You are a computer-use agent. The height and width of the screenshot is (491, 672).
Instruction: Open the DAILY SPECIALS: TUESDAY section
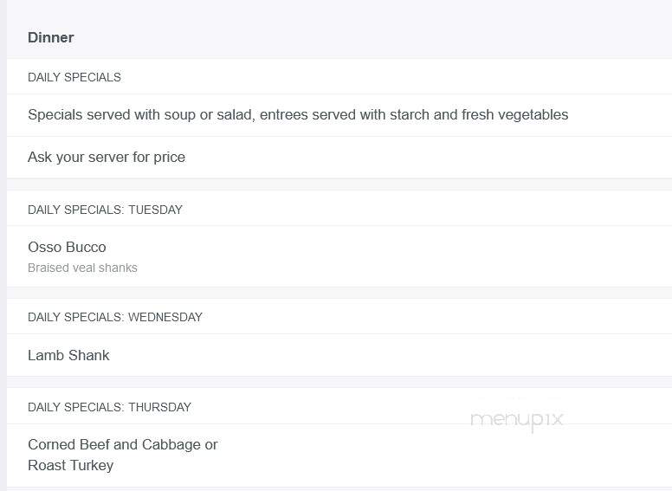(x=105, y=210)
